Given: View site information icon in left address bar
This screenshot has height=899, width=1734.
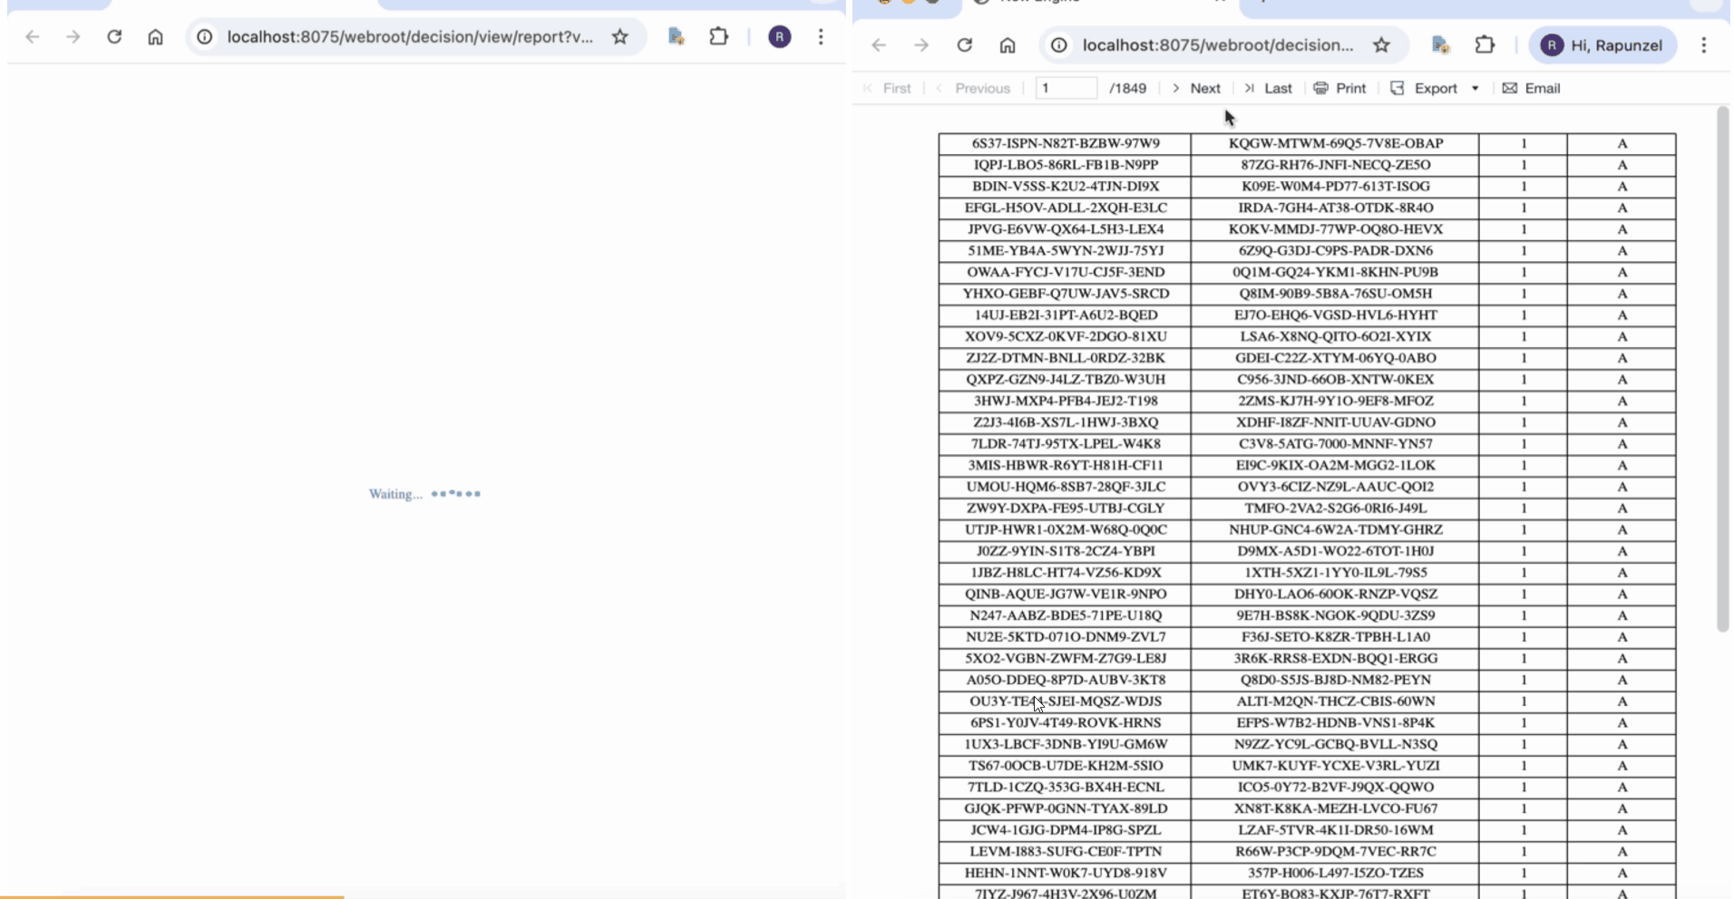Looking at the screenshot, I should click(205, 37).
